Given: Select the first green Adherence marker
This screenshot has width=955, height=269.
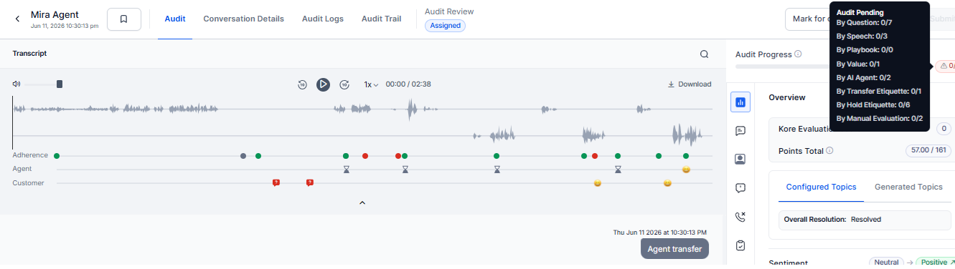Looking at the screenshot, I should click(57, 156).
